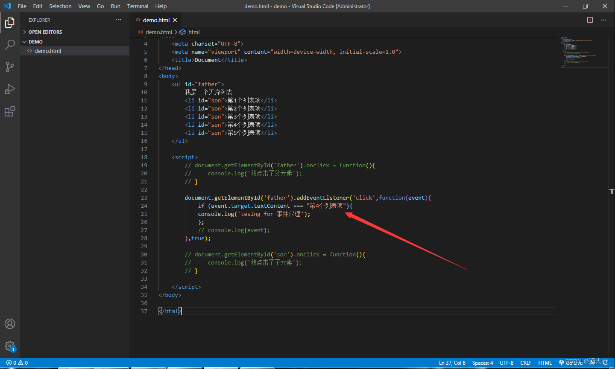Click the <ul id="father"> tag line

coord(198,84)
